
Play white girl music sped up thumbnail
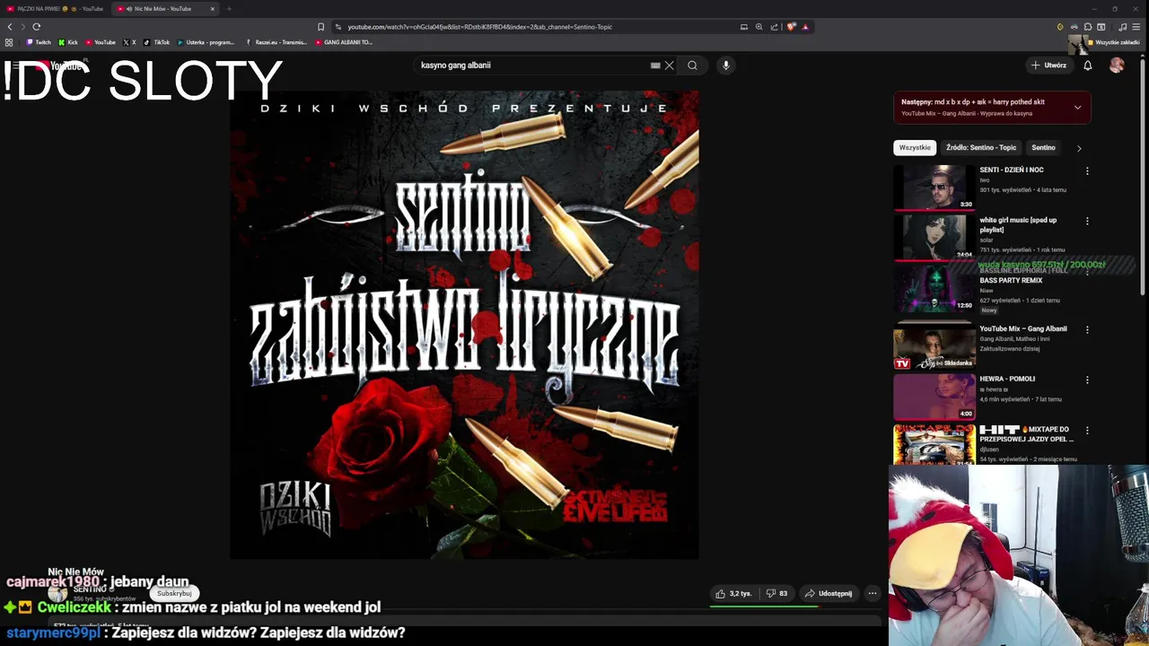(934, 238)
